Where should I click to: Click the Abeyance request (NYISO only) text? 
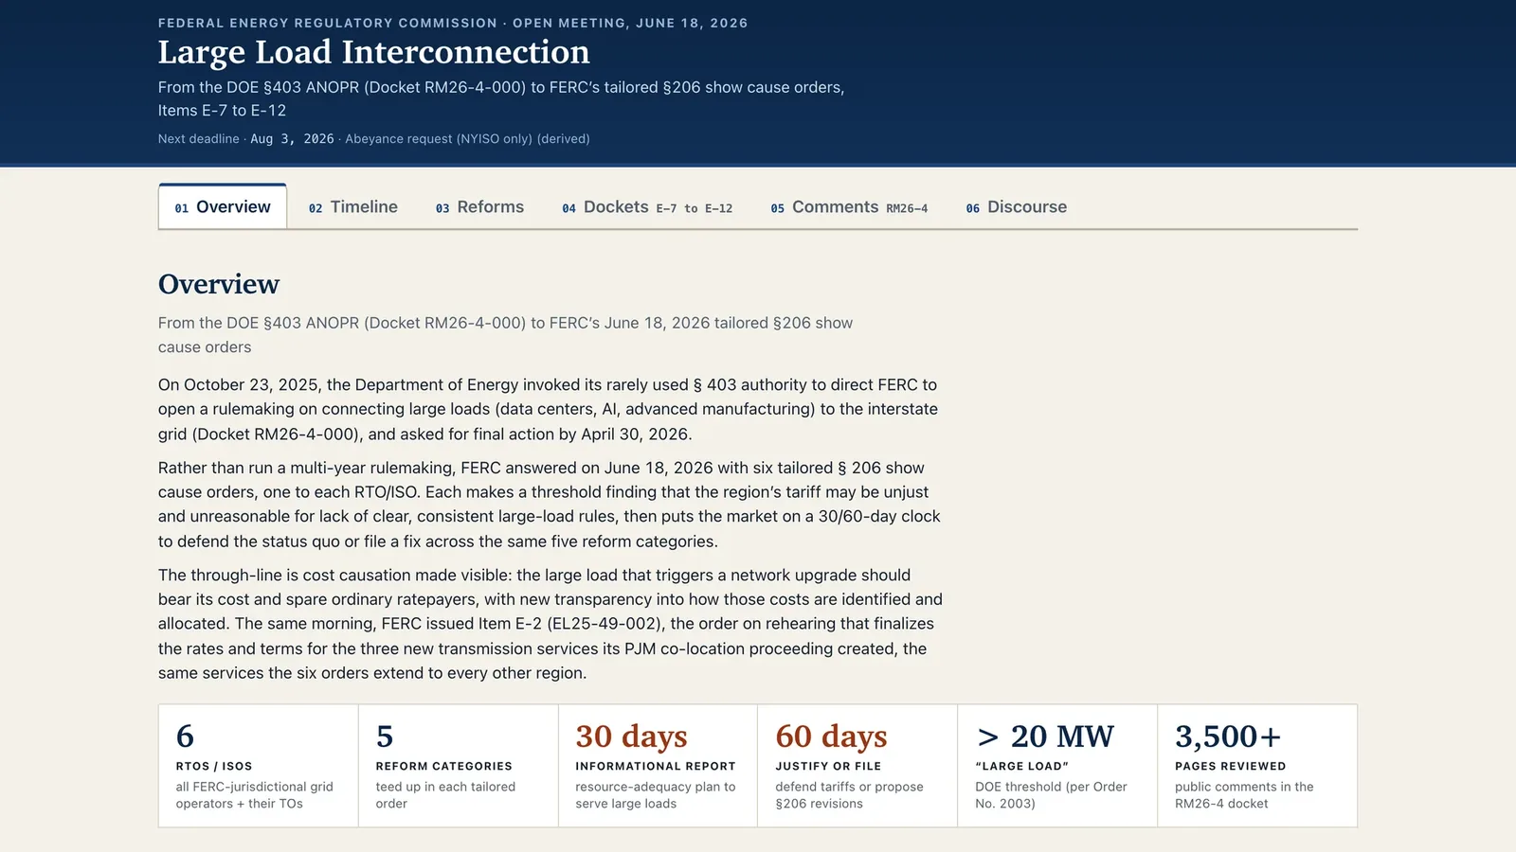(467, 139)
